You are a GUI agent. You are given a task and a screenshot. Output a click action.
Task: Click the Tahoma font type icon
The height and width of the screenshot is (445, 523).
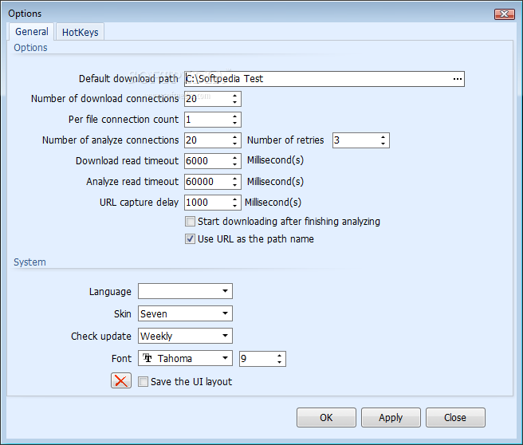point(147,358)
